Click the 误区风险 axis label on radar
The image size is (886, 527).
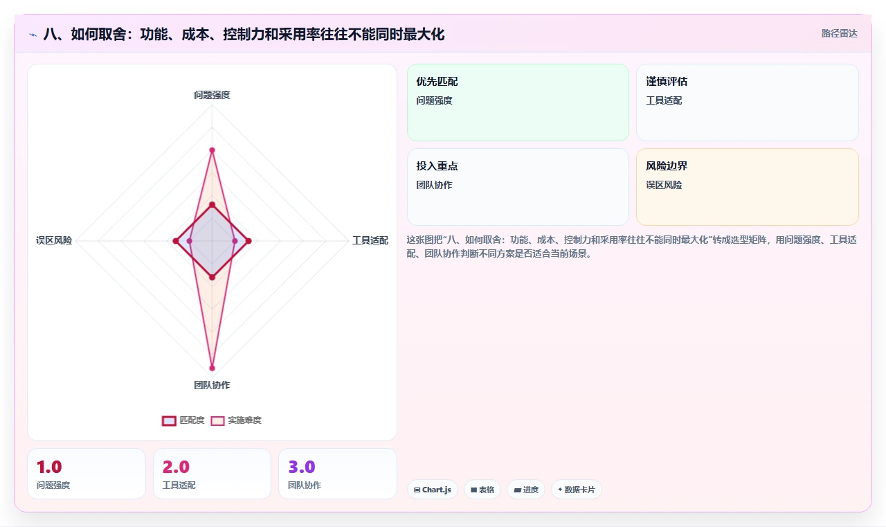54,241
